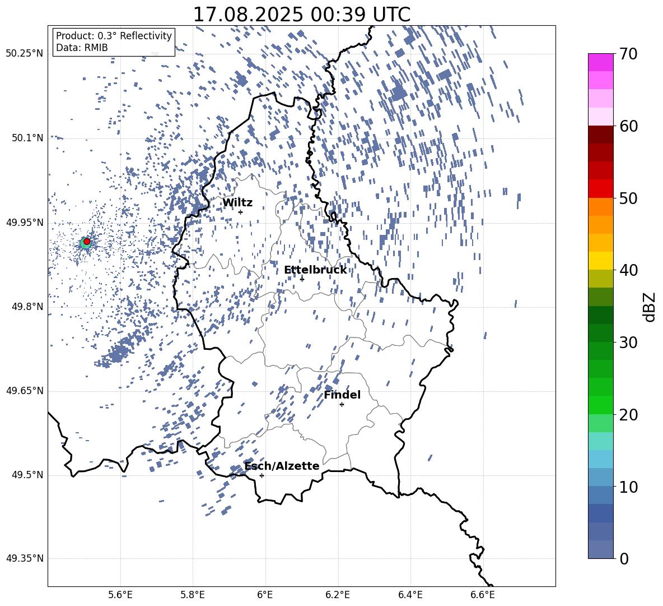Click the title 17.08.2025 00:39 UTC
The height and width of the screenshot is (606, 663).
point(301,15)
